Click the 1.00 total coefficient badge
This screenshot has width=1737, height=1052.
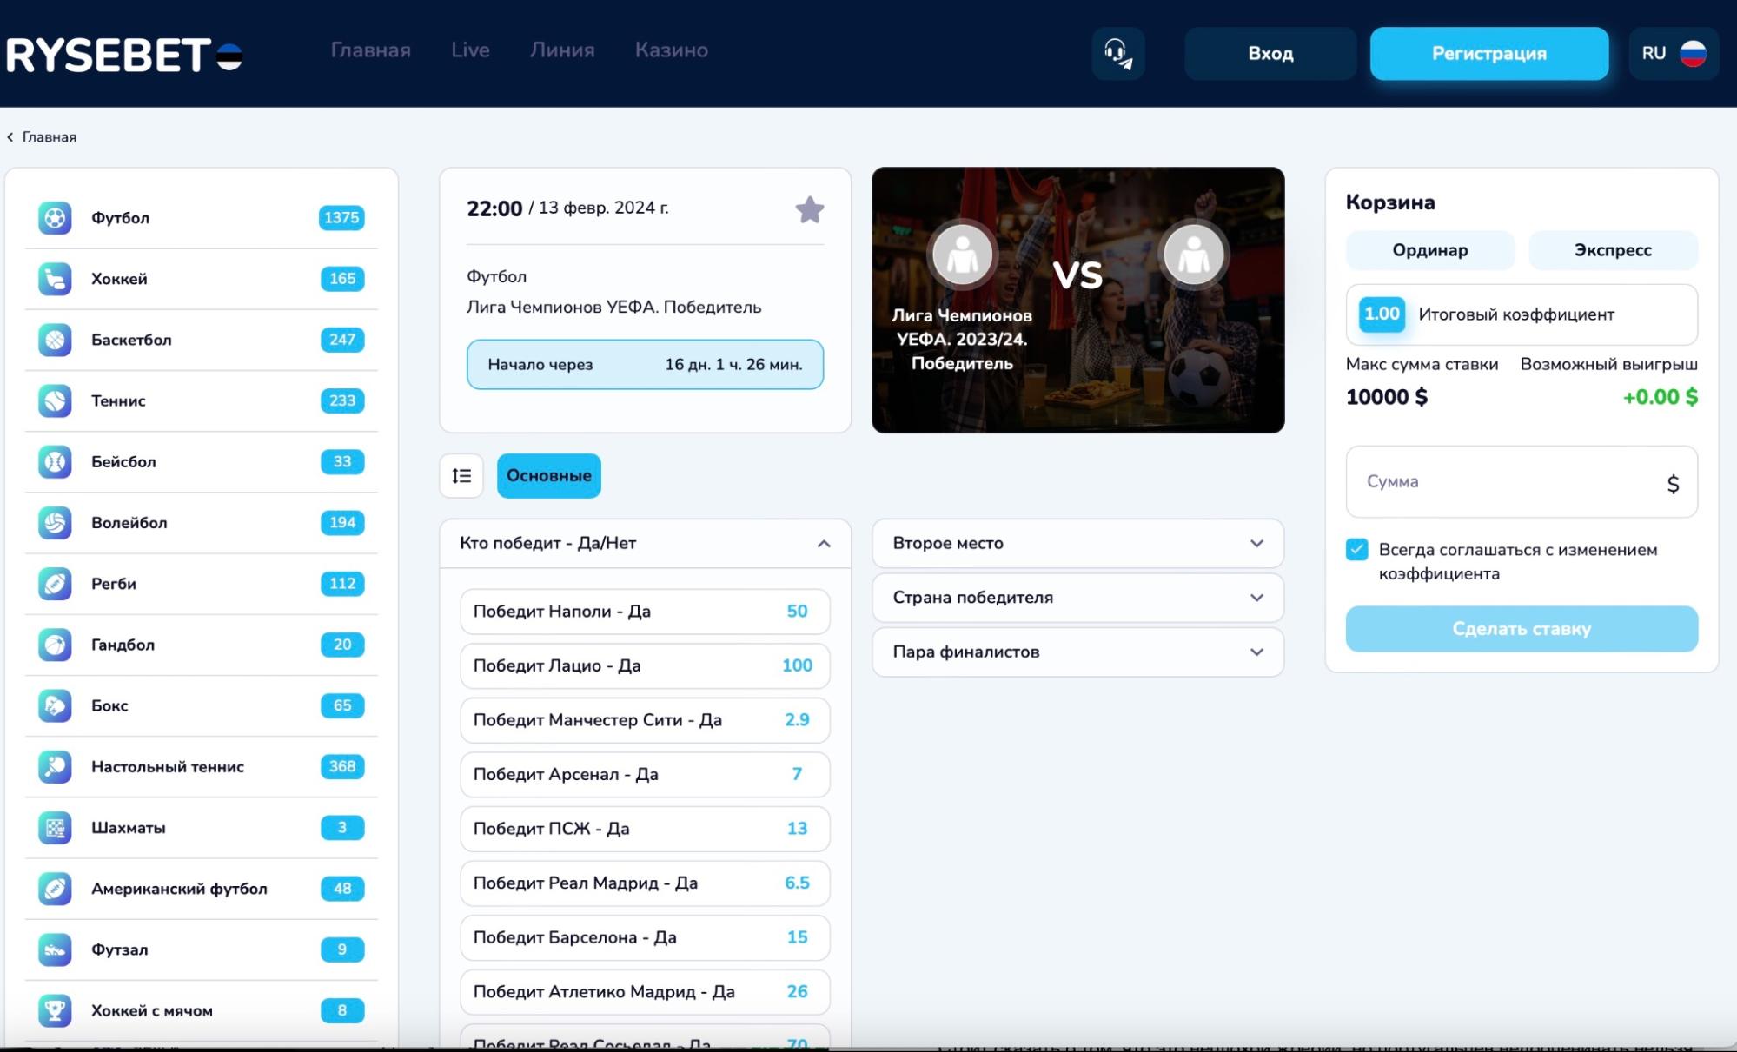coord(1382,314)
